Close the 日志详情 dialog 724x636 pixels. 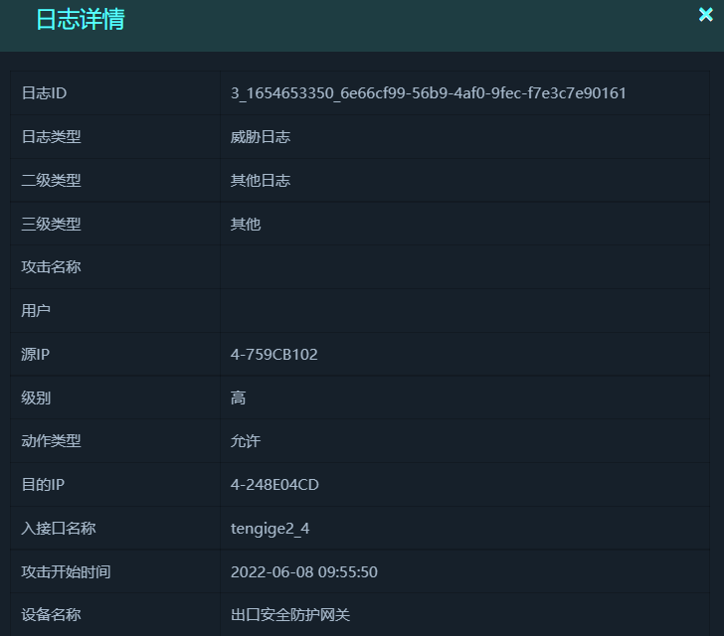pyautogui.click(x=706, y=15)
